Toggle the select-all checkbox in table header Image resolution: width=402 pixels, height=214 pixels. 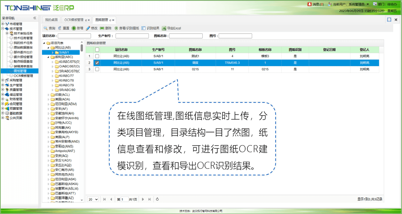(x=97, y=50)
